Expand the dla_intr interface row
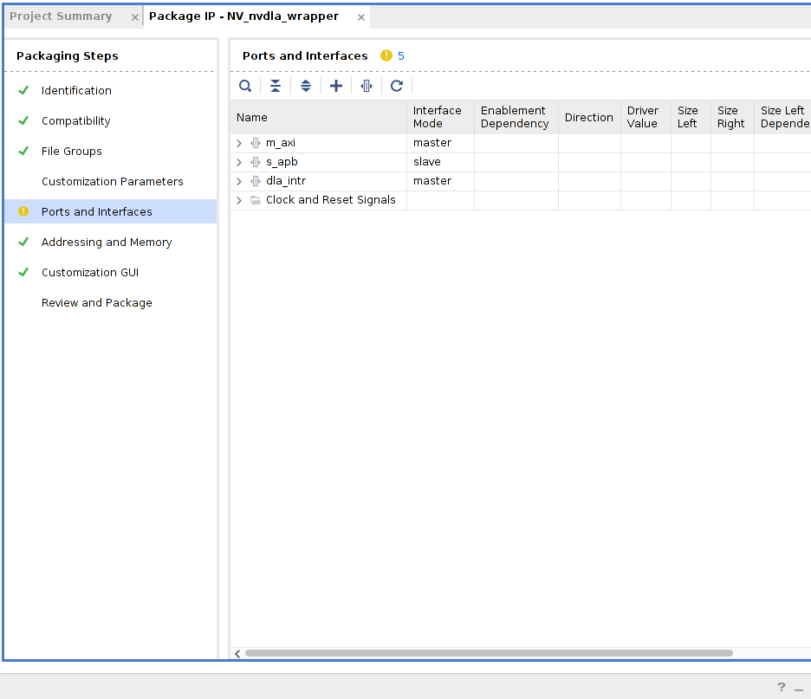Screen dimensions: 811x699 238,180
